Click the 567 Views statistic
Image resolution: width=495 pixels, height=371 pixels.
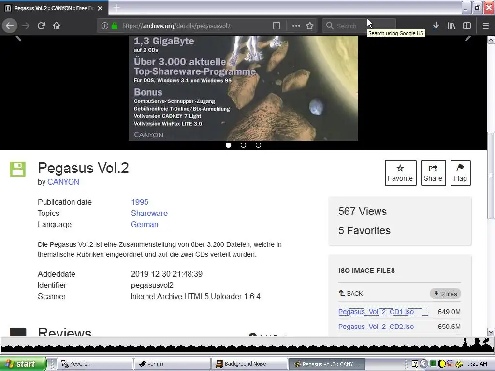[x=363, y=212]
